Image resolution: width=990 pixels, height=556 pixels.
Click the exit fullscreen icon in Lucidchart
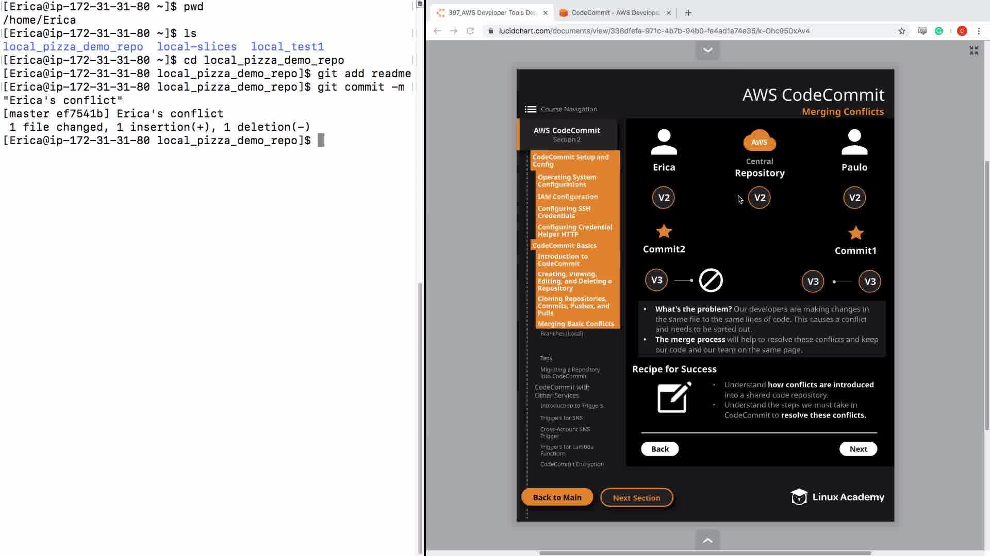tap(973, 50)
